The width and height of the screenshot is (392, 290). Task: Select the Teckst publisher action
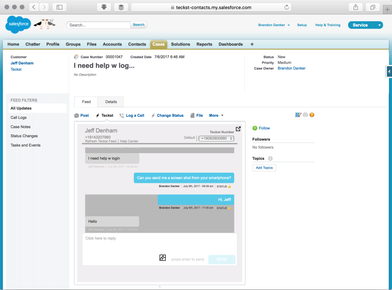click(105, 115)
